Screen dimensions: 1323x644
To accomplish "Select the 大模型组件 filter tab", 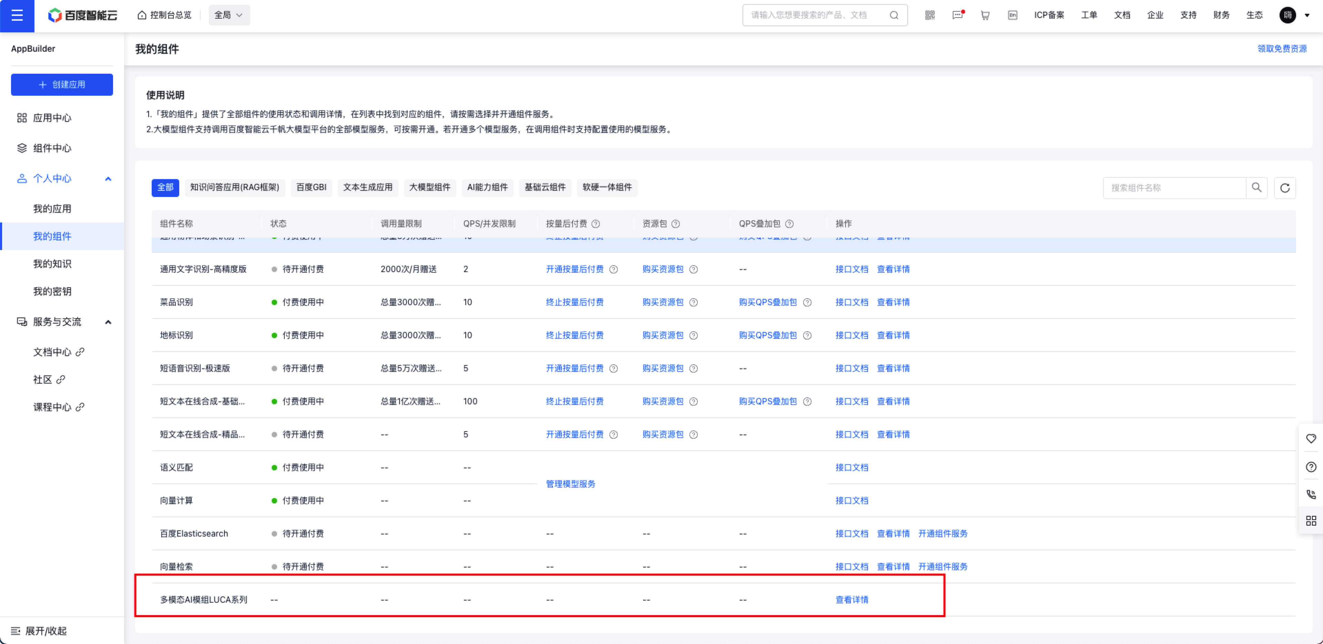I will [x=430, y=187].
